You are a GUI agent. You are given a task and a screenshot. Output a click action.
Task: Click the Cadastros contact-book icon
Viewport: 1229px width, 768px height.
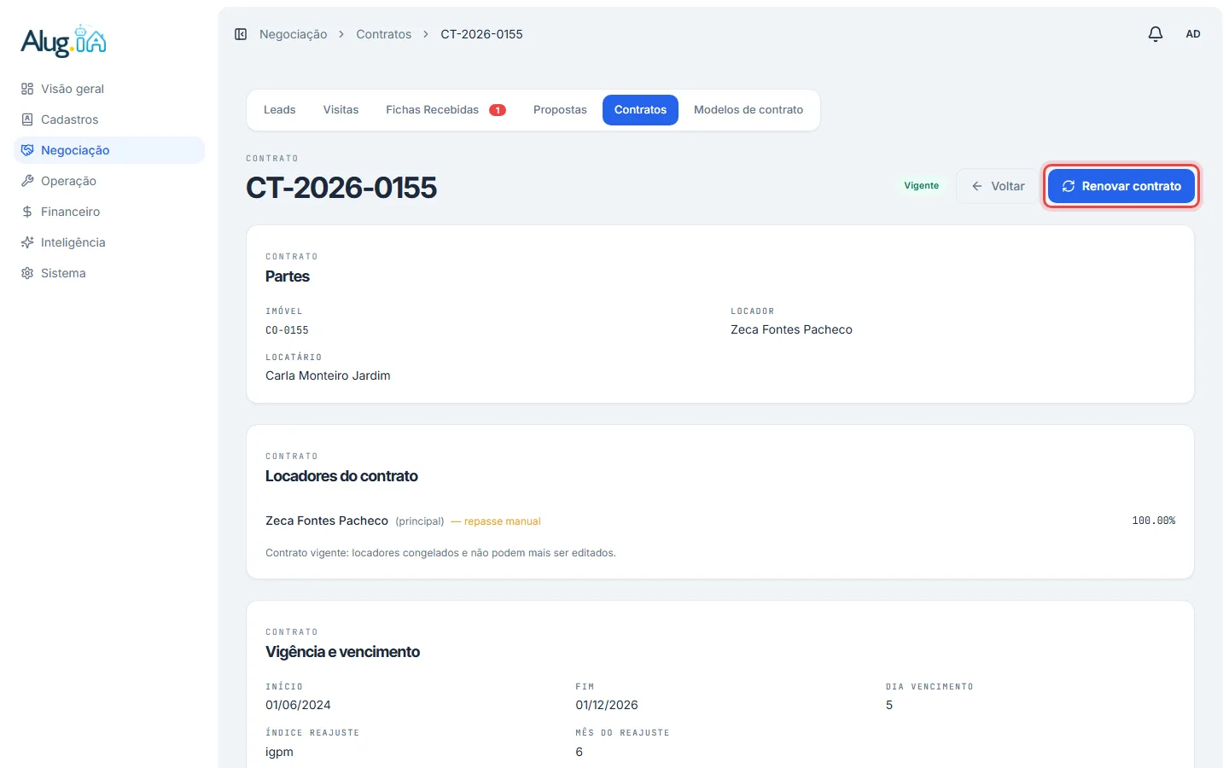pos(27,119)
